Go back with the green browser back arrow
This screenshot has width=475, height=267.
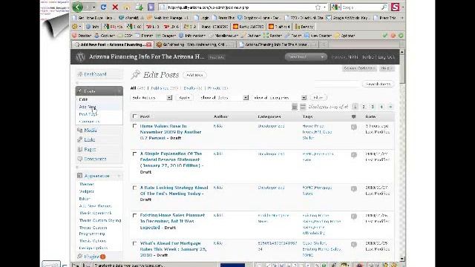[77, 7]
